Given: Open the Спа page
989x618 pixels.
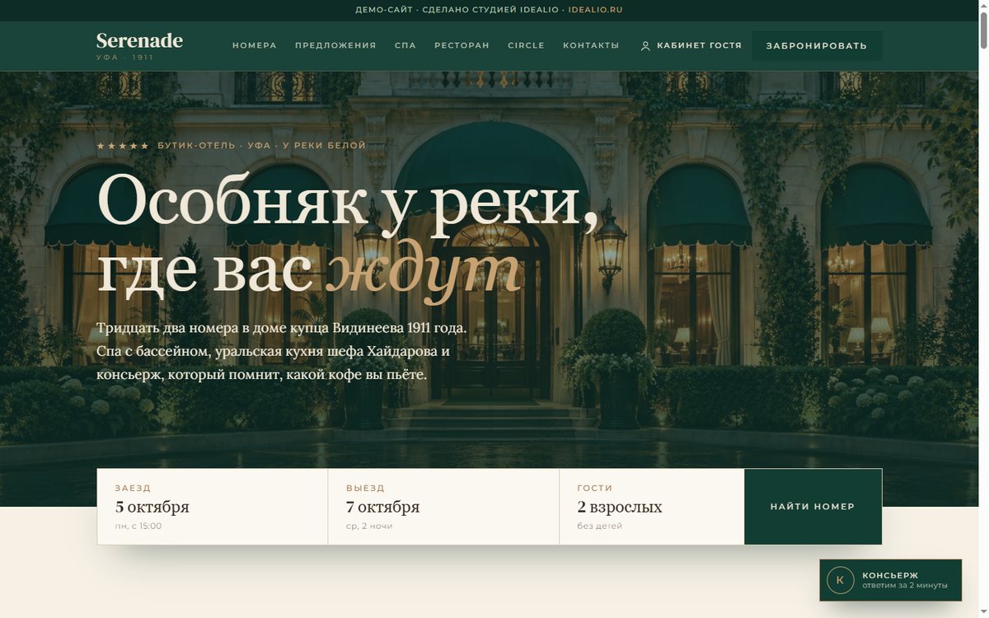Looking at the screenshot, I should point(405,46).
